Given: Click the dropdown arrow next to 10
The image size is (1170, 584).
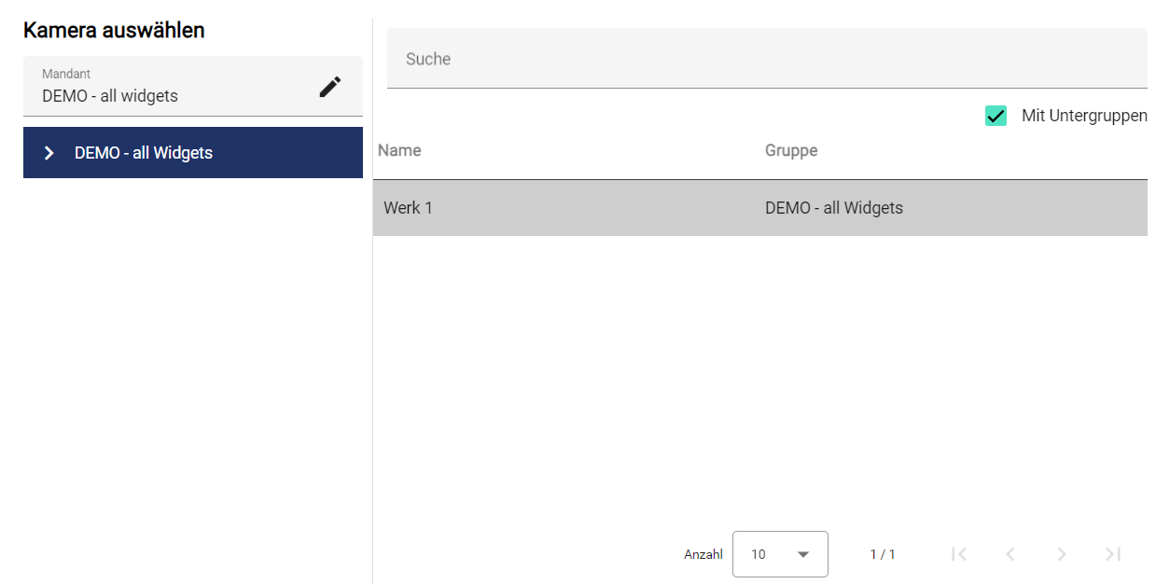Looking at the screenshot, I should tap(803, 554).
